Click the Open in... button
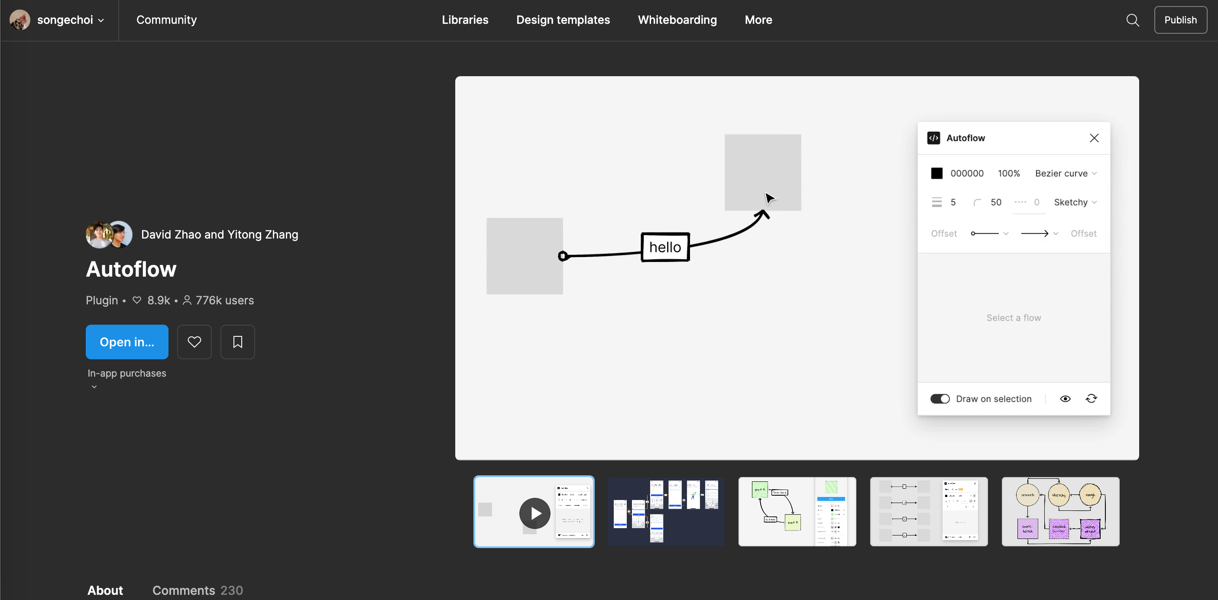Viewport: 1218px width, 600px height. pos(127,342)
